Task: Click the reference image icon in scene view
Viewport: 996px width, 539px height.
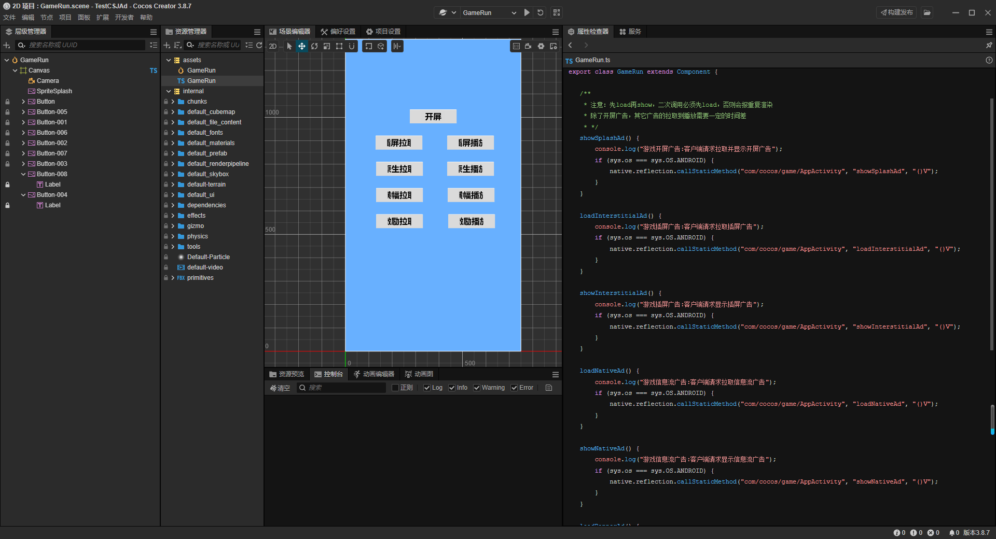Action: tap(516, 46)
